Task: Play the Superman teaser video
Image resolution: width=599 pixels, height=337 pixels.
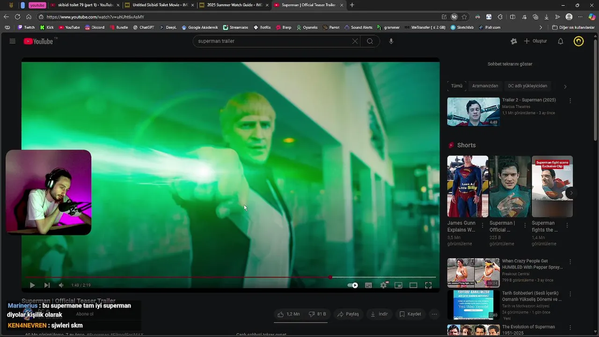Action: (x=32, y=285)
